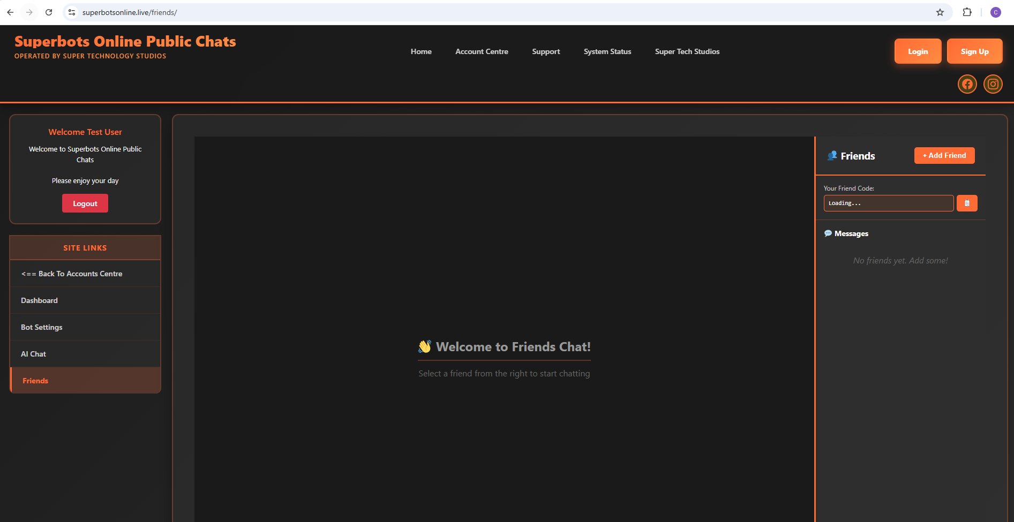The height and width of the screenshot is (522, 1014).
Task: Open AI Chat from site links
Action: 85,354
